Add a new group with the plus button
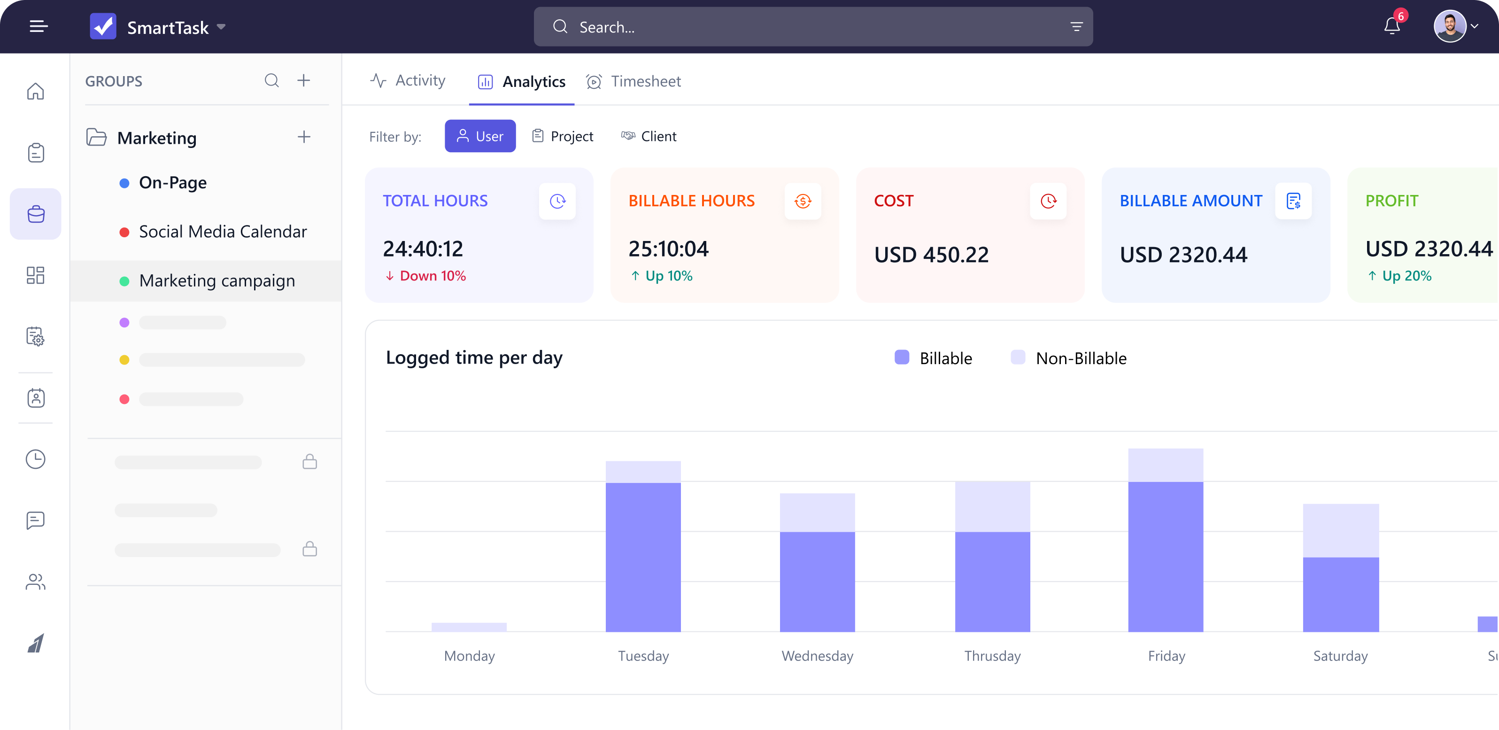The height and width of the screenshot is (730, 1499). 304,80
